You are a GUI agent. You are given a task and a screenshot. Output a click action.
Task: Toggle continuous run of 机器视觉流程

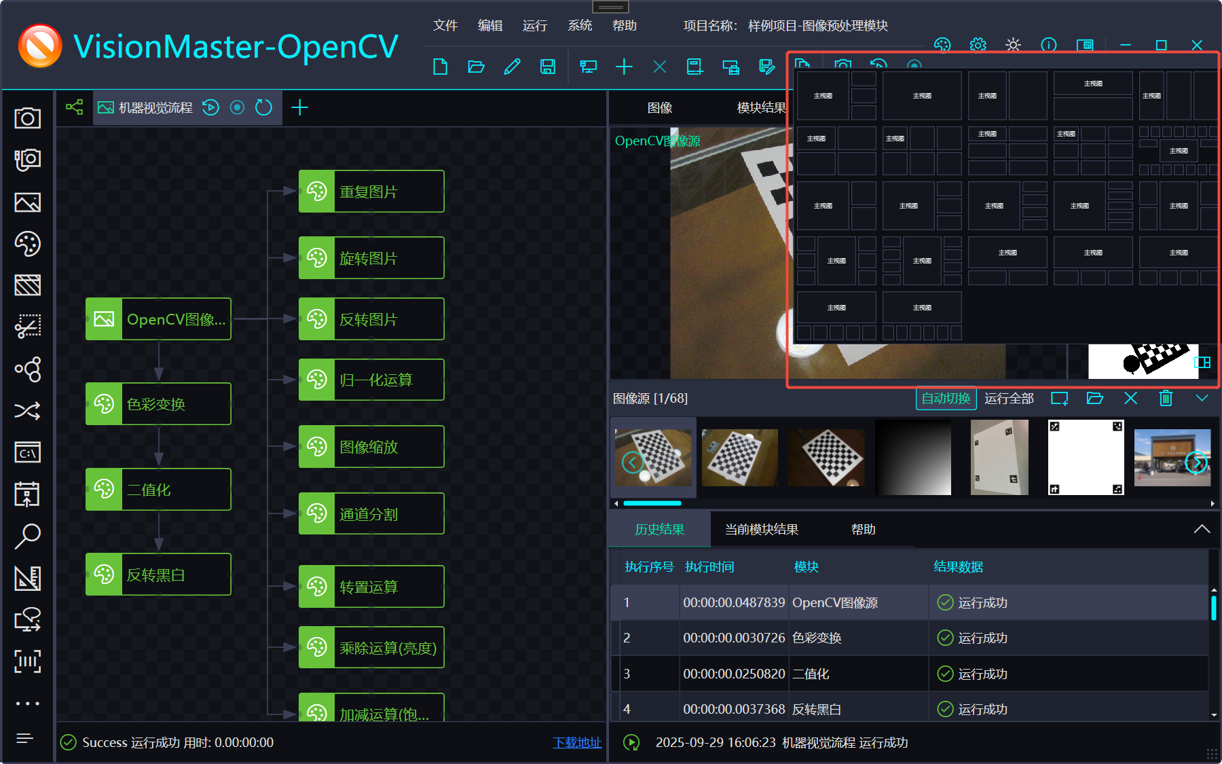[237, 107]
